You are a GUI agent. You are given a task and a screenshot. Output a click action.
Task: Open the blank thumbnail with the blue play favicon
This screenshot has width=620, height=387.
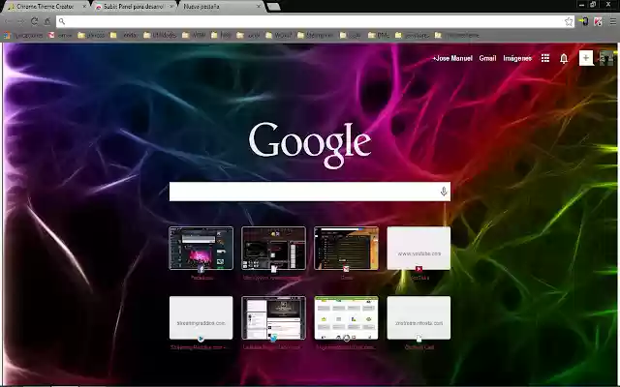(201, 318)
